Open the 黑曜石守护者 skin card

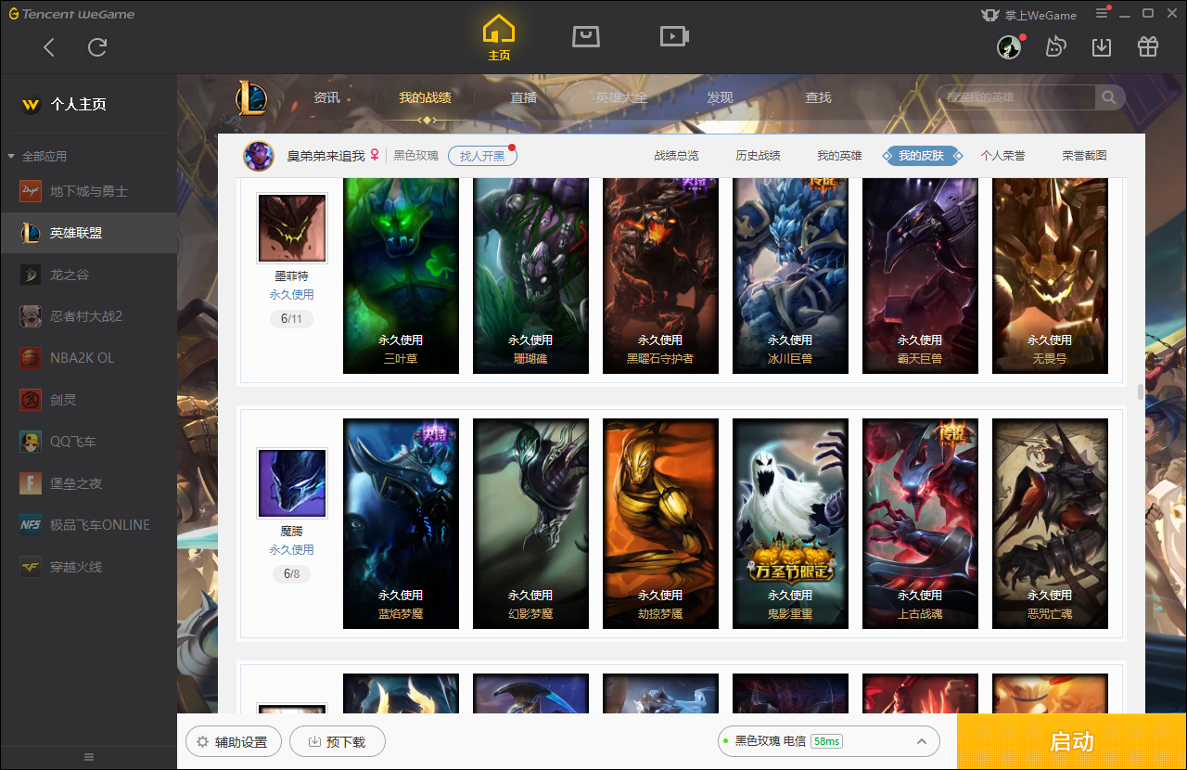pos(660,276)
